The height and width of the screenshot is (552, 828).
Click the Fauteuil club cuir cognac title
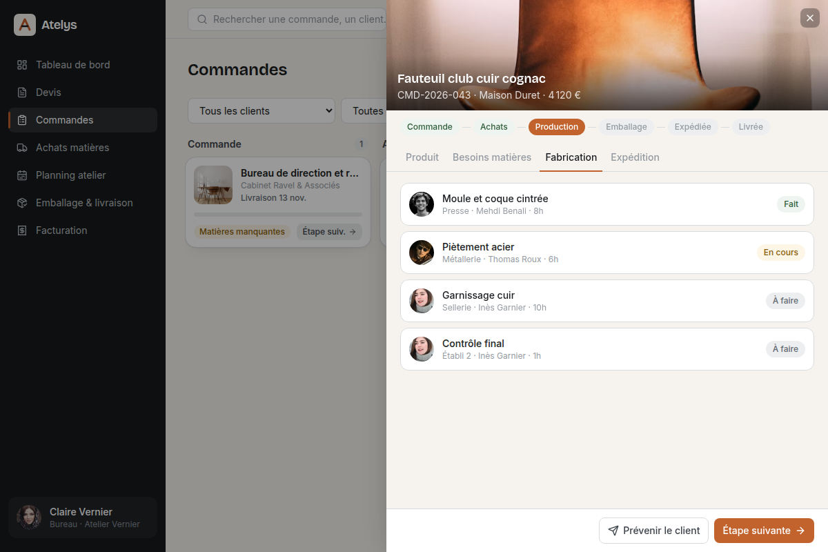pos(471,79)
